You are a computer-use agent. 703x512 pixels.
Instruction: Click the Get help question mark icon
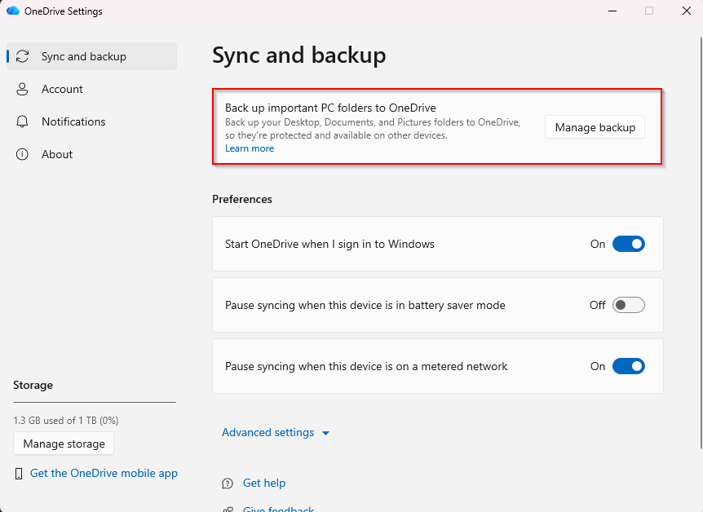[228, 483]
